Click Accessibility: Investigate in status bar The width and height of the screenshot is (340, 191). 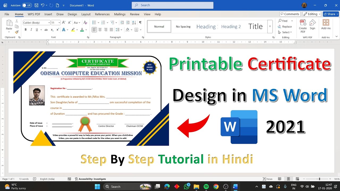click(90, 179)
